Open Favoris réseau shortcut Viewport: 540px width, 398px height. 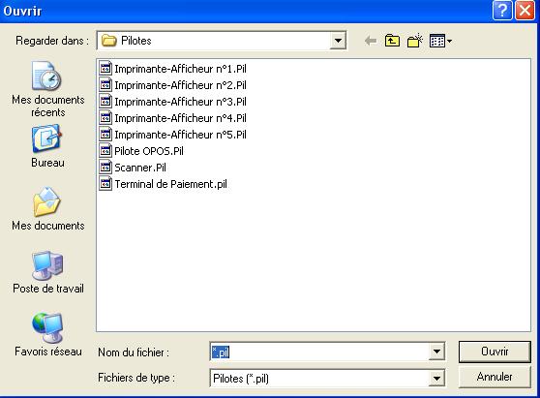tap(47, 335)
